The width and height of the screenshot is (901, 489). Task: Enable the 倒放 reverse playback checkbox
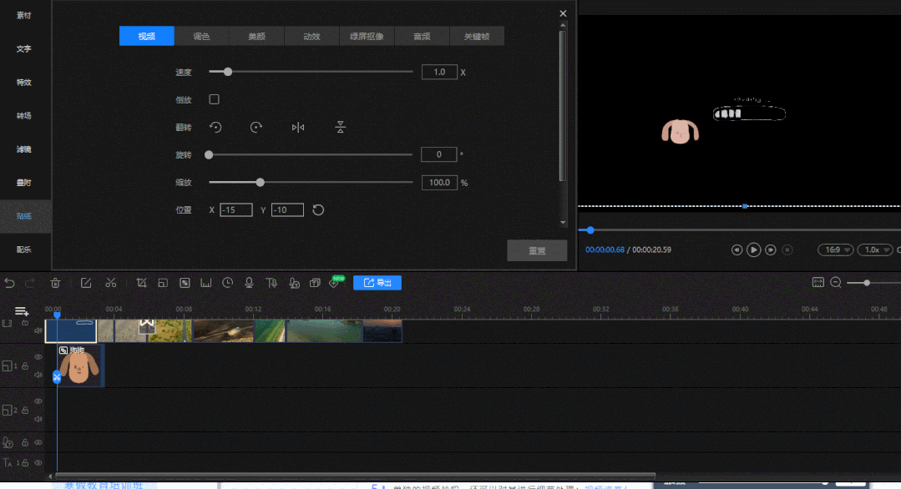point(214,98)
